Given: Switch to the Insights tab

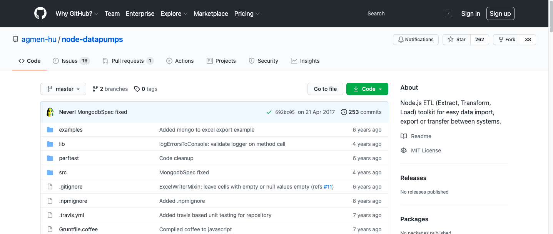Looking at the screenshot, I should click(x=305, y=61).
